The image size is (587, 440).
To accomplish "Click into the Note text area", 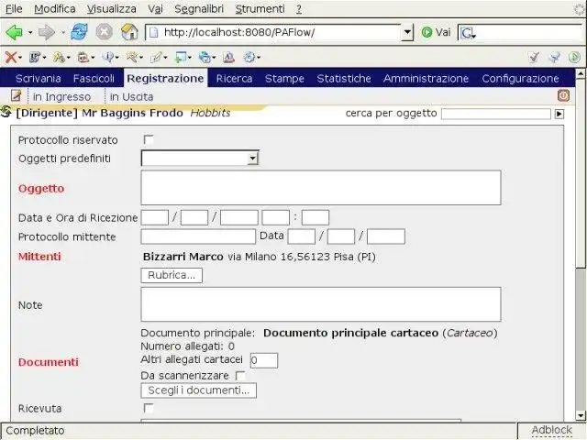I will pyautogui.click(x=321, y=304).
